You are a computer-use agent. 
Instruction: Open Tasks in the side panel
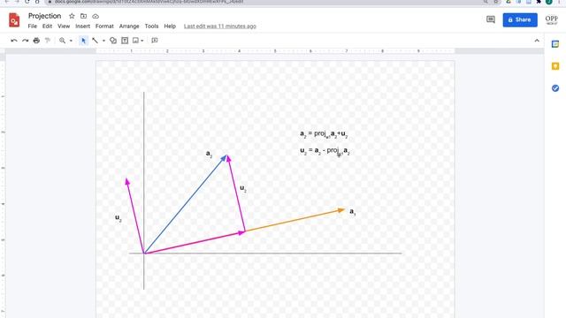[x=555, y=88]
